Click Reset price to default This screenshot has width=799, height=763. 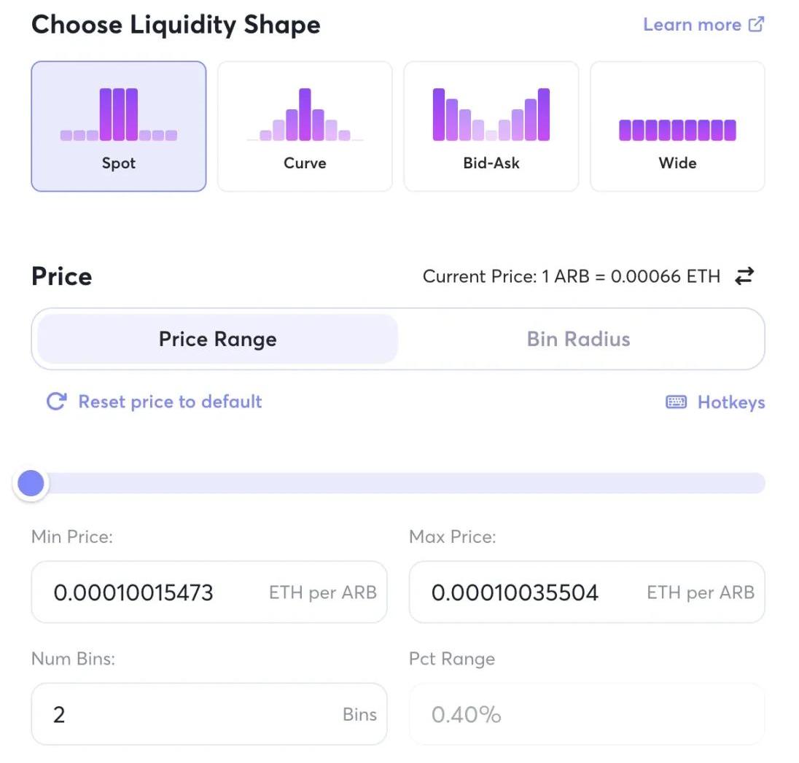coord(170,402)
